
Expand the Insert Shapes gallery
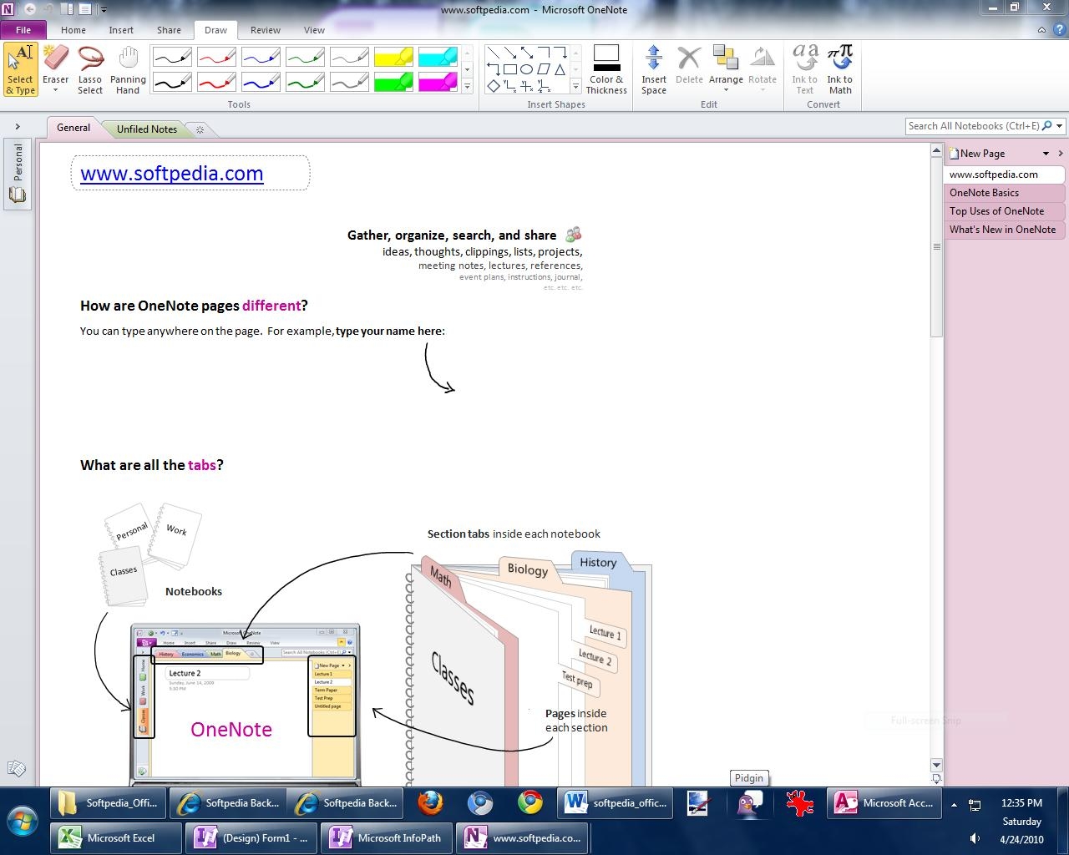[575, 87]
